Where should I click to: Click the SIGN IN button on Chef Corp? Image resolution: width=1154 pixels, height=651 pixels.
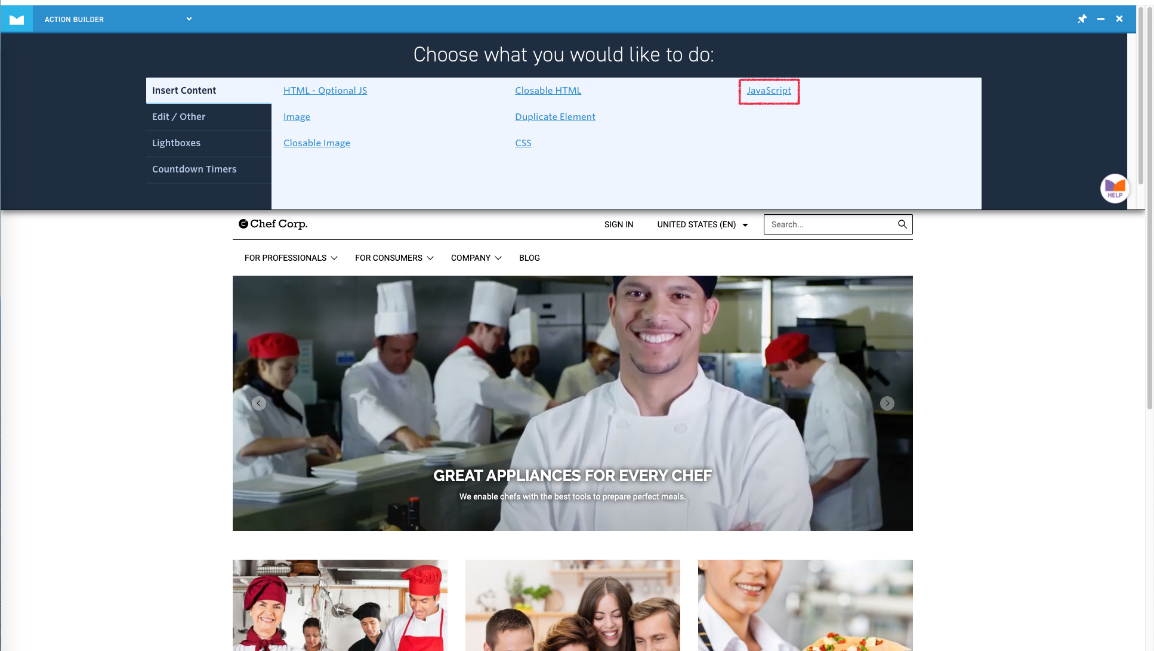(619, 224)
